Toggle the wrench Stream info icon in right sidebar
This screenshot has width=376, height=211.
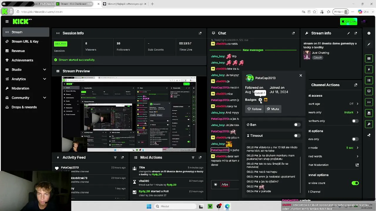point(369,124)
